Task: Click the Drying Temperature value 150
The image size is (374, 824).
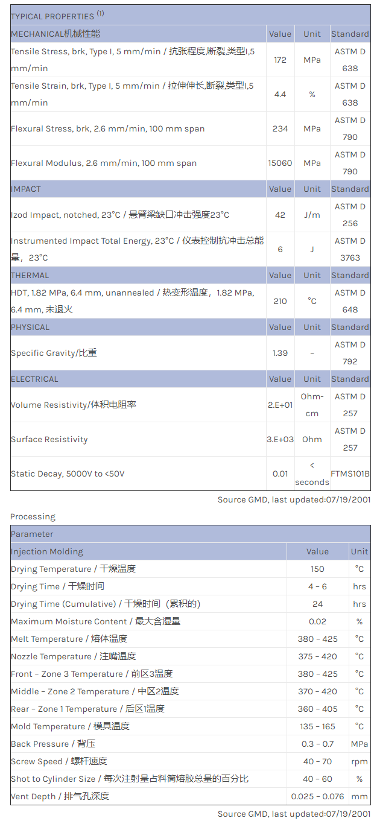Action: 317,569
